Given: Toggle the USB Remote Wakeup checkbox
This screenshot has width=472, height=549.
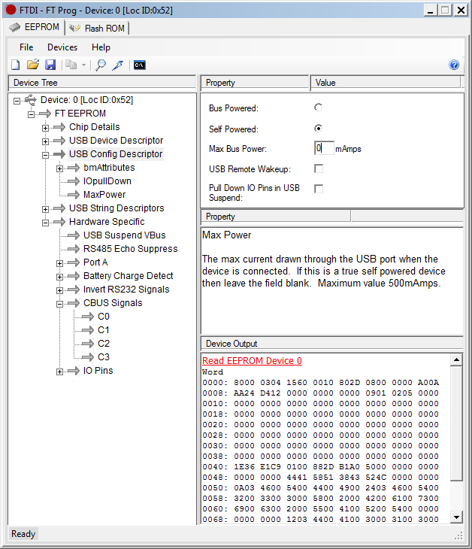Looking at the screenshot, I should point(319,168).
